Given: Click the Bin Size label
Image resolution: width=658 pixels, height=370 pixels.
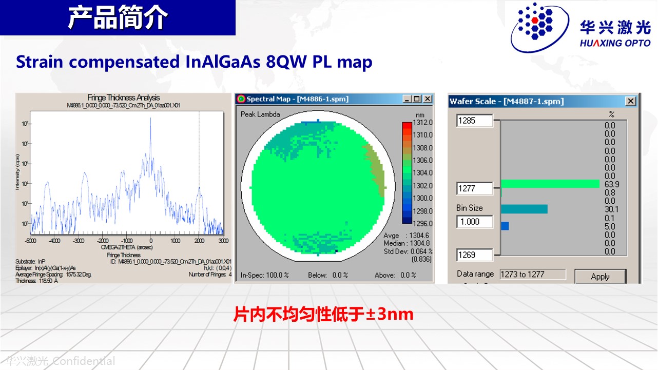Looking at the screenshot, I should click(469, 208).
